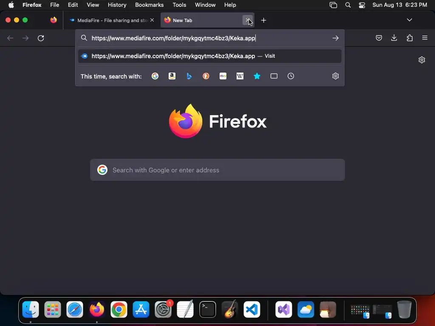The width and height of the screenshot is (435, 326).
Task: Open the Downloads panel
Action: pos(394,38)
